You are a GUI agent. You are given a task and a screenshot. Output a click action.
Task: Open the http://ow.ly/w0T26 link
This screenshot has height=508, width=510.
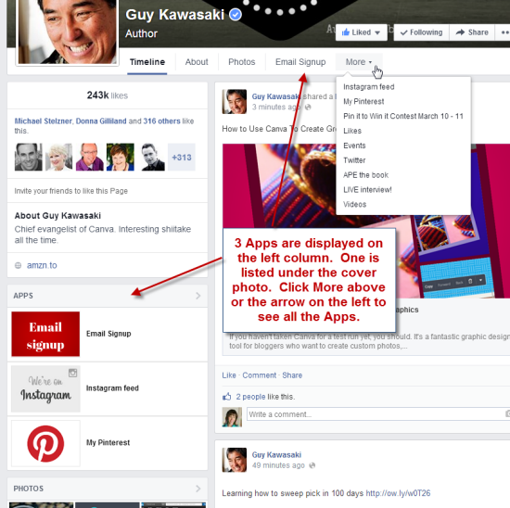click(x=398, y=493)
